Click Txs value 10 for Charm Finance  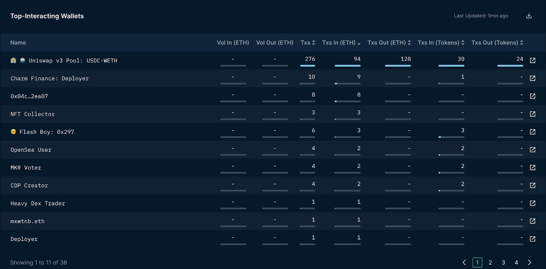coord(312,77)
